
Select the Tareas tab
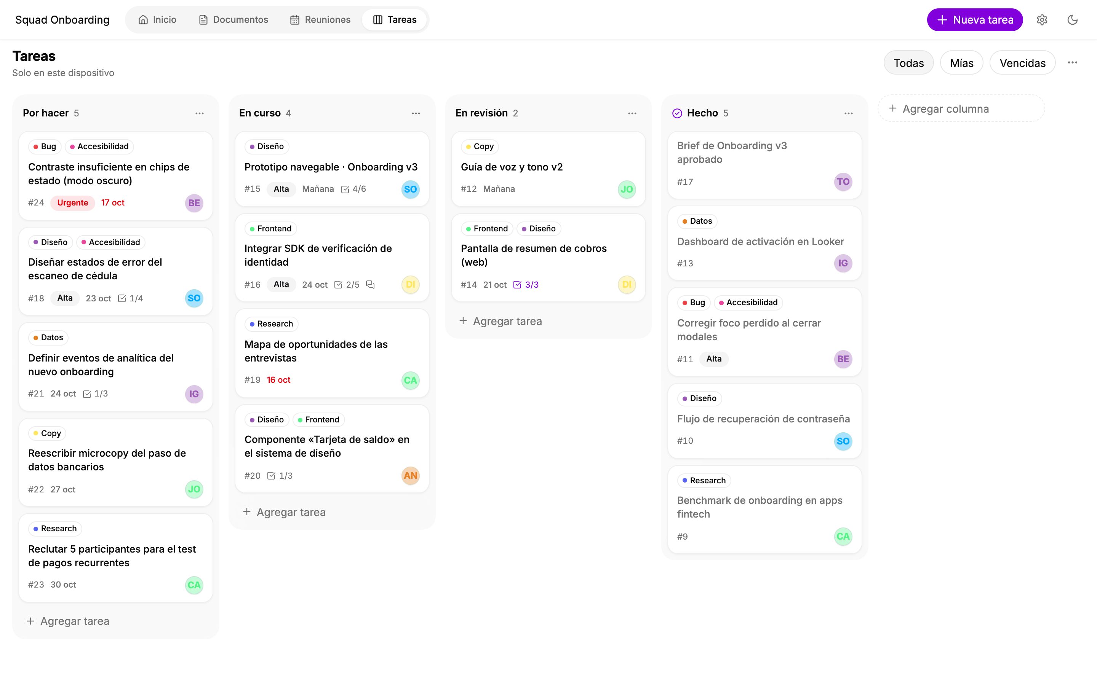pos(394,19)
